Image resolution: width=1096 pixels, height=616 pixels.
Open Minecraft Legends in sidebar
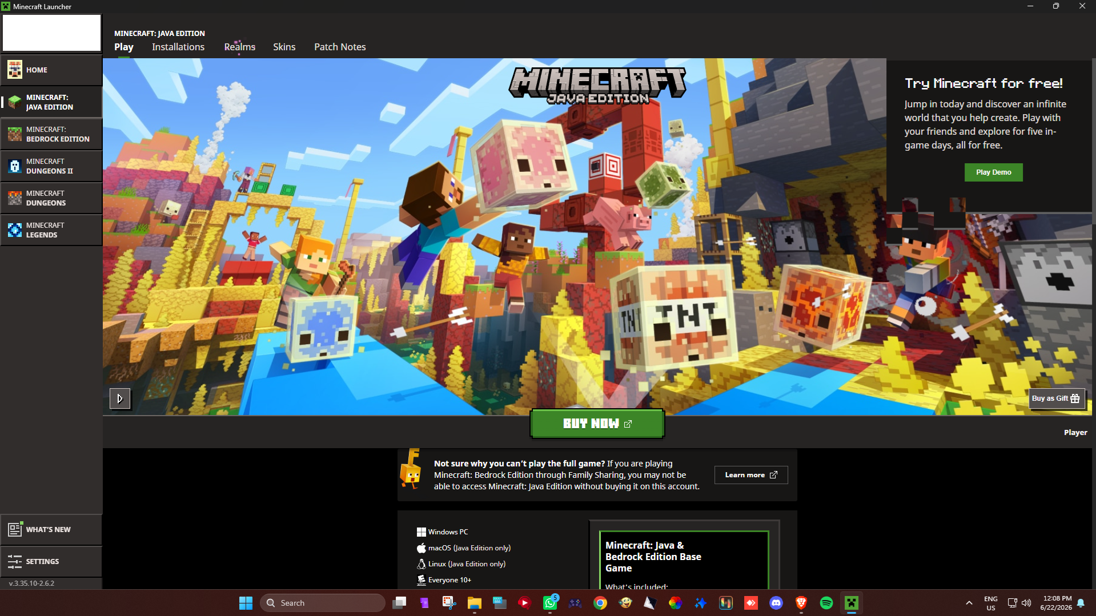pos(51,230)
